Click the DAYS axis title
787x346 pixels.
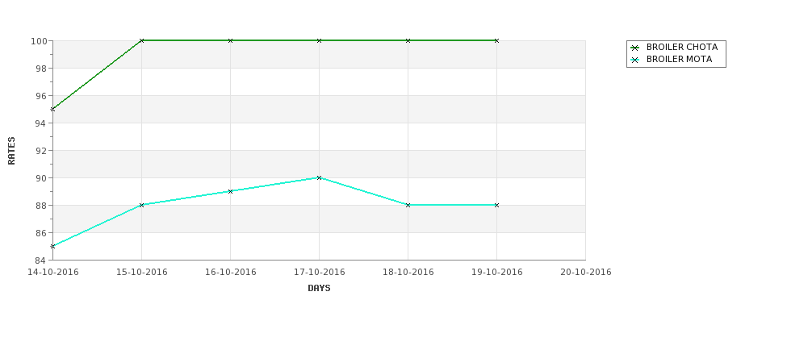pyautogui.click(x=319, y=289)
